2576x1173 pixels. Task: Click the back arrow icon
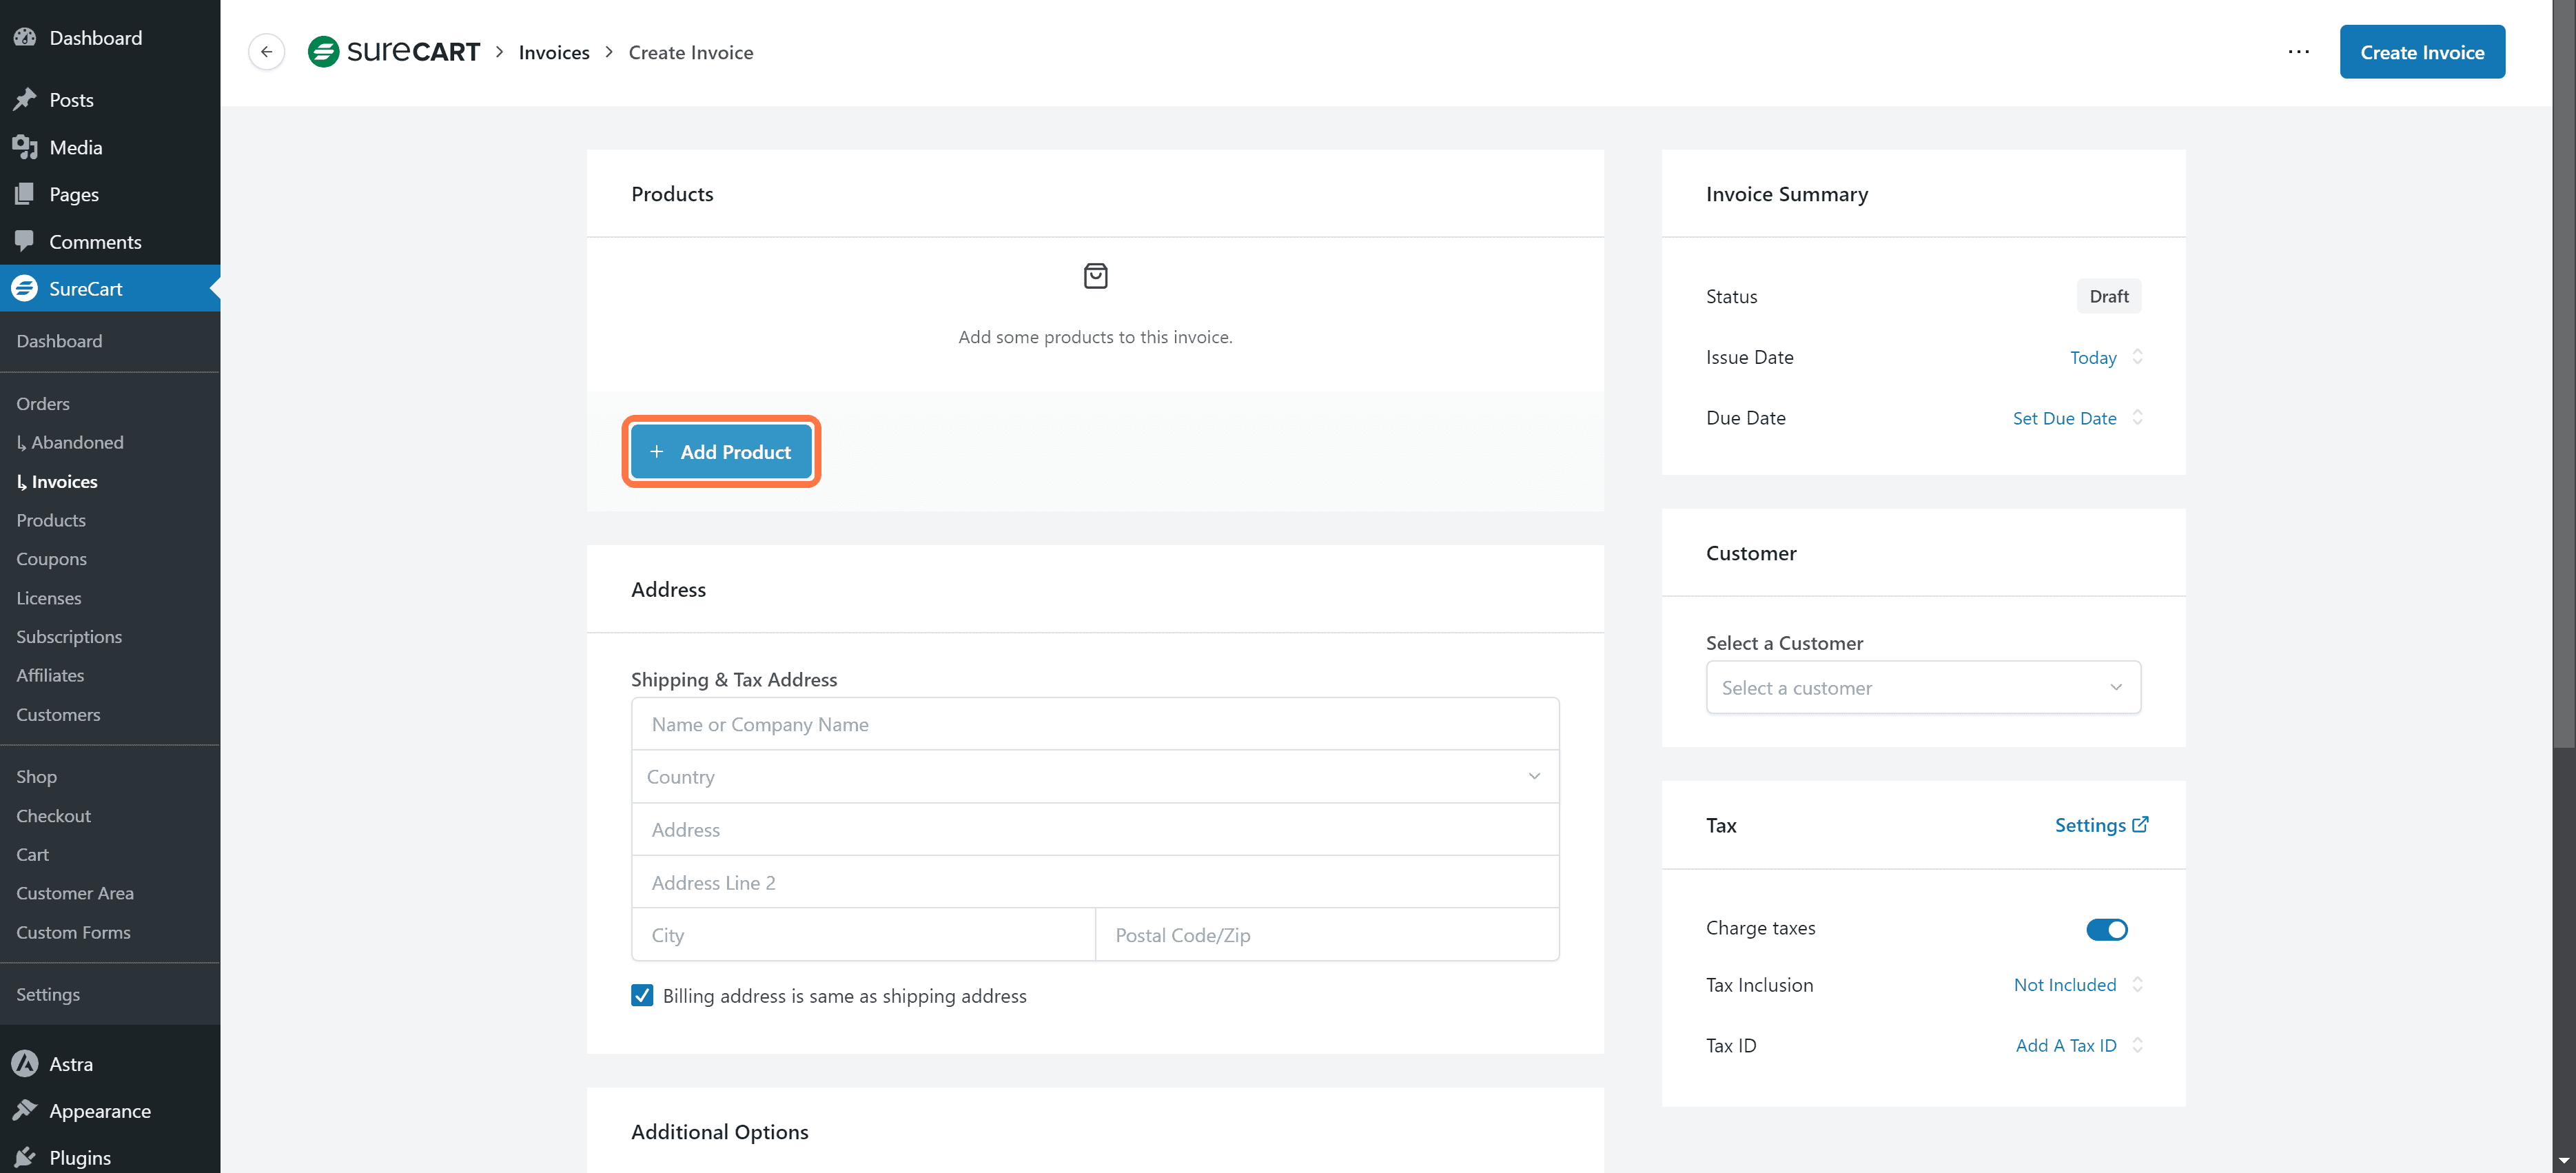(x=266, y=52)
